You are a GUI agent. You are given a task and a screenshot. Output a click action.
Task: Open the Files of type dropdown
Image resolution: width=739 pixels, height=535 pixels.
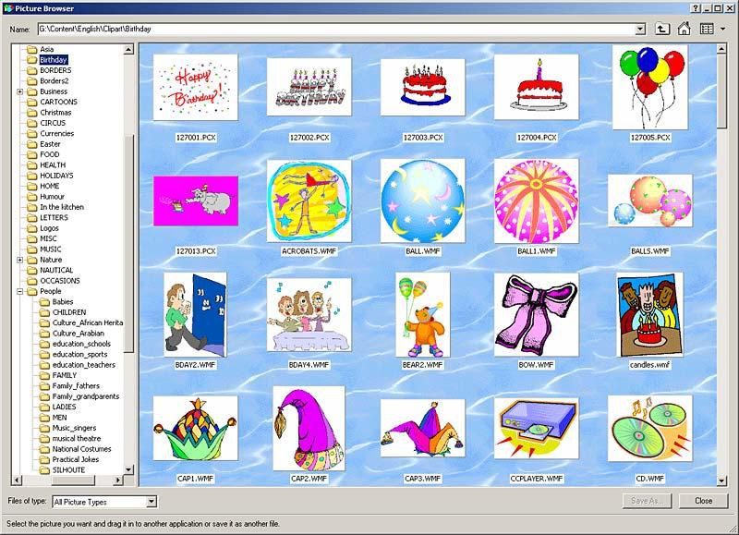pos(151,502)
